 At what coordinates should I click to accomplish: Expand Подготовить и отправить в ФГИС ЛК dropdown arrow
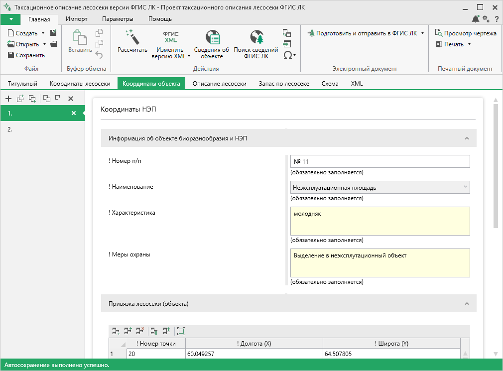(x=422, y=33)
